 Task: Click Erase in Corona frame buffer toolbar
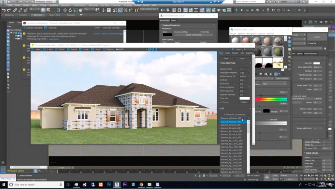click(84, 50)
